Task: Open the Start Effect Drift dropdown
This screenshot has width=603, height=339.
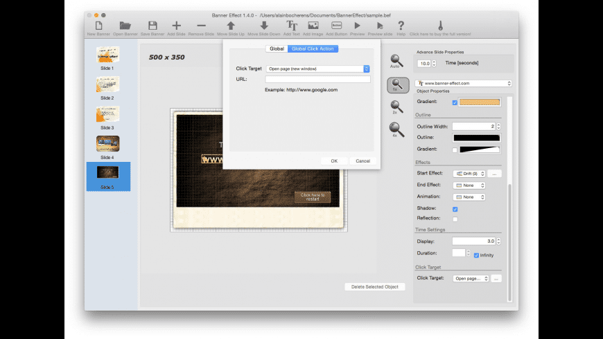Action: 469,174
